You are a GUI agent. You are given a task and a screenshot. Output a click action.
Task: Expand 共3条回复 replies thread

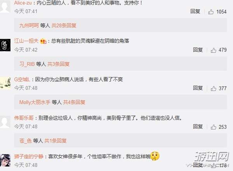(59, 64)
